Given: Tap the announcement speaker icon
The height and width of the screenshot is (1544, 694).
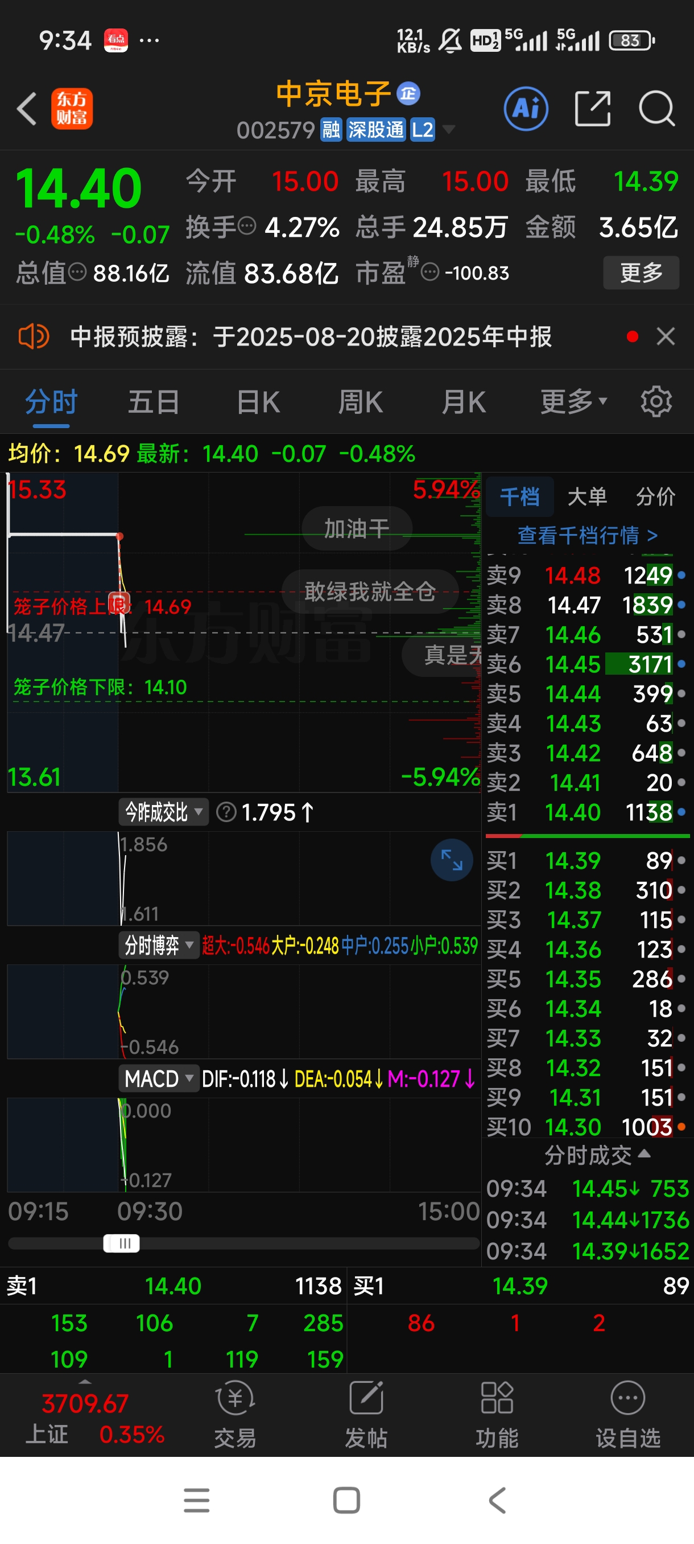Looking at the screenshot, I should pyautogui.click(x=34, y=336).
